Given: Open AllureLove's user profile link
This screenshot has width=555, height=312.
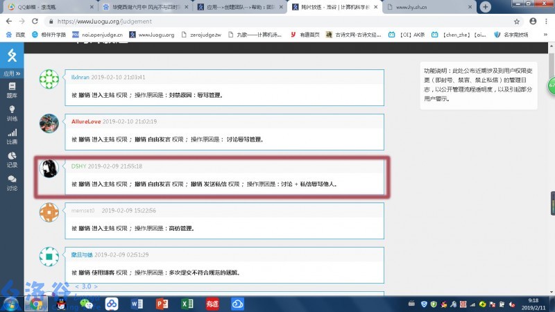Looking at the screenshot, I should (x=86, y=121).
